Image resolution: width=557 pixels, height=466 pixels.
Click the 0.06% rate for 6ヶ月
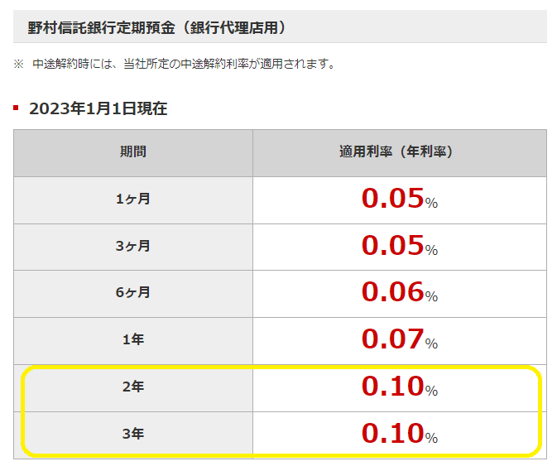[x=400, y=292]
